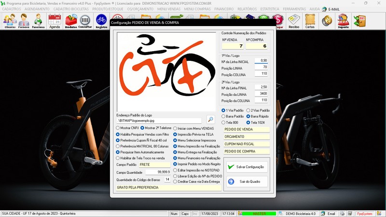The image size is (386, 217).
Task: Open the FERRAMENTAS menu
Action: [294, 9]
